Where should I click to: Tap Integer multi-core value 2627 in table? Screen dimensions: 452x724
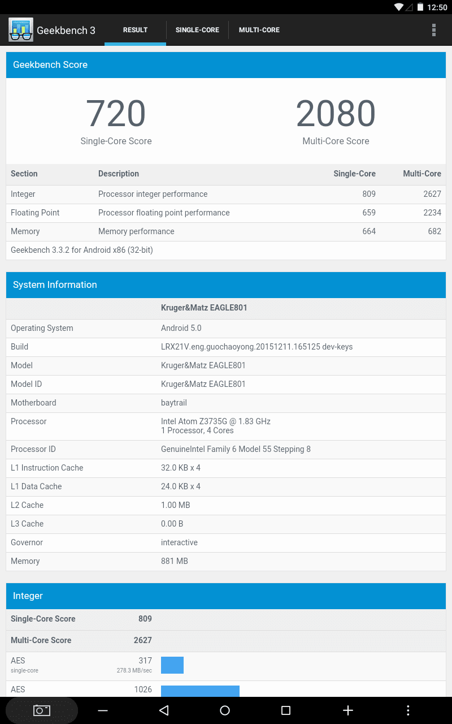click(x=432, y=194)
